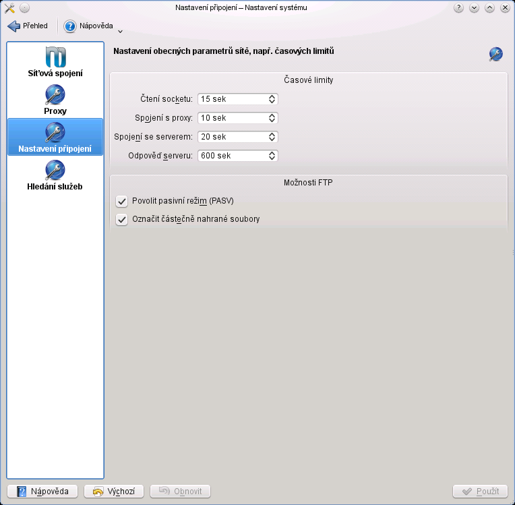Expand the toolbar overflow chevron after Nápověda
Image resolution: width=515 pixels, height=505 pixels.
tap(120, 32)
